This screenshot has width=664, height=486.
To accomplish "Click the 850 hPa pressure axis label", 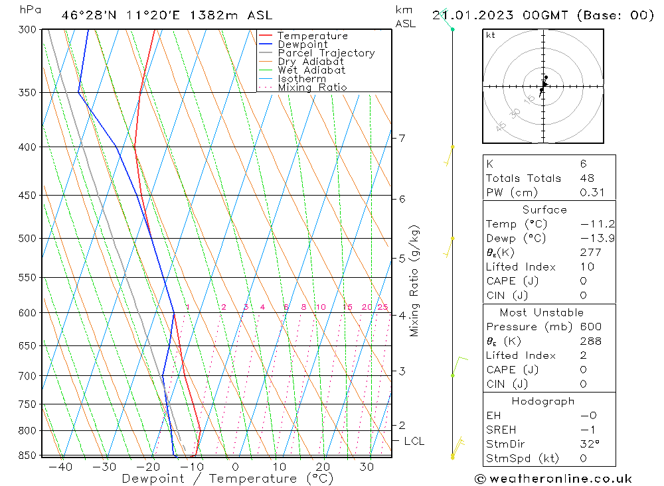I will click(27, 456).
